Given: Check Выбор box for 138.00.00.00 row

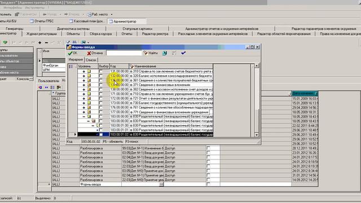Looking at the screenshot, I should 101,90.
